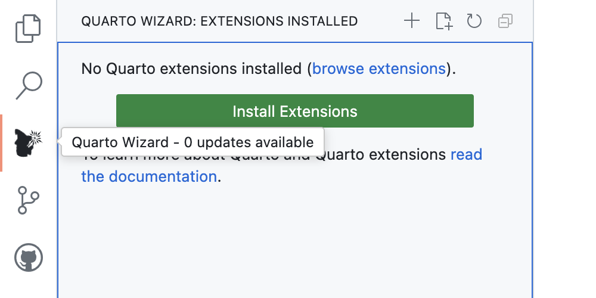596x298 pixels.
Task: Follow the browse extensions link
Action: point(378,69)
